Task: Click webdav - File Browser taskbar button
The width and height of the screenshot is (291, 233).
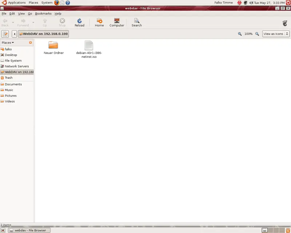Action: pyautogui.click(x=29, y=230)
